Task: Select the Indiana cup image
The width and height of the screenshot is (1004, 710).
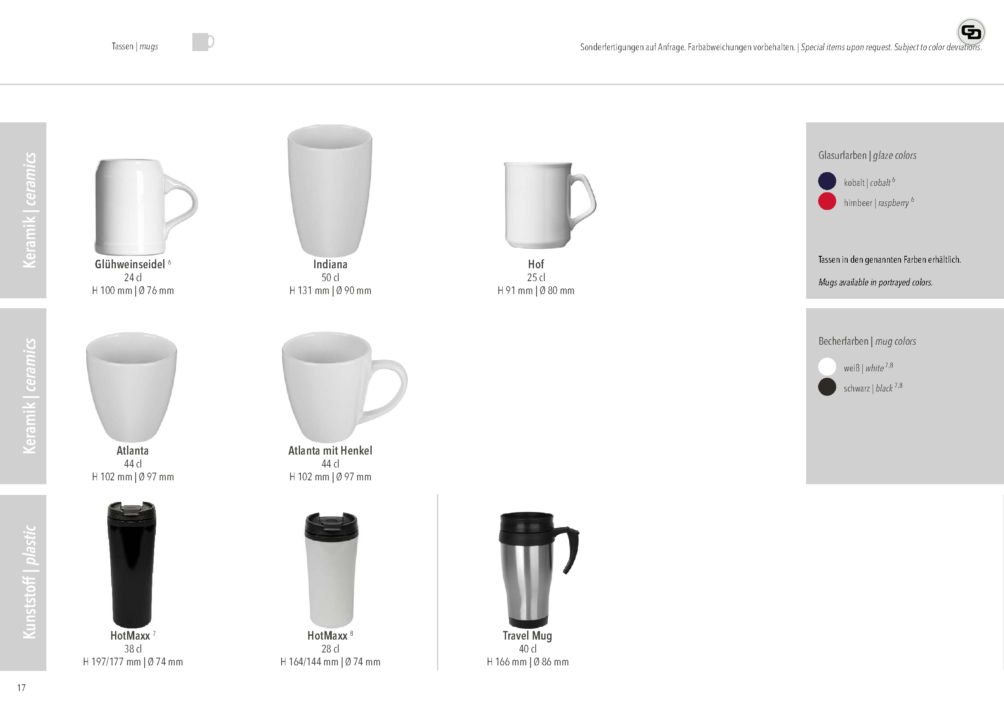Action: (x=330, y=191)
